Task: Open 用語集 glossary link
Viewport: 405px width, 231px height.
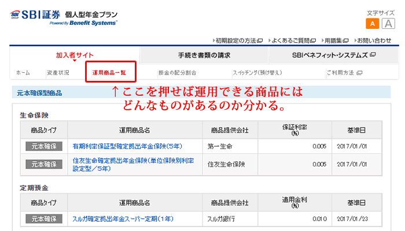Action: tap(332, 40)
